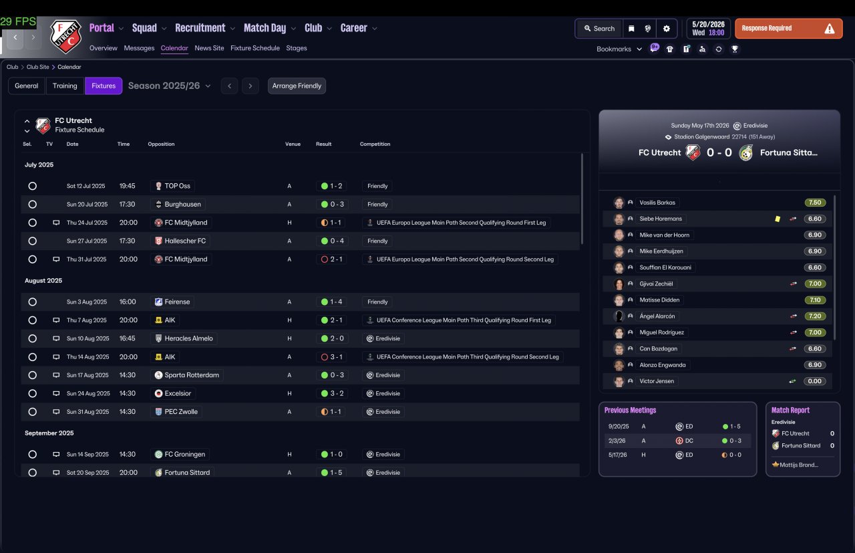Click the Arrange Friendly button

[297, 86]
